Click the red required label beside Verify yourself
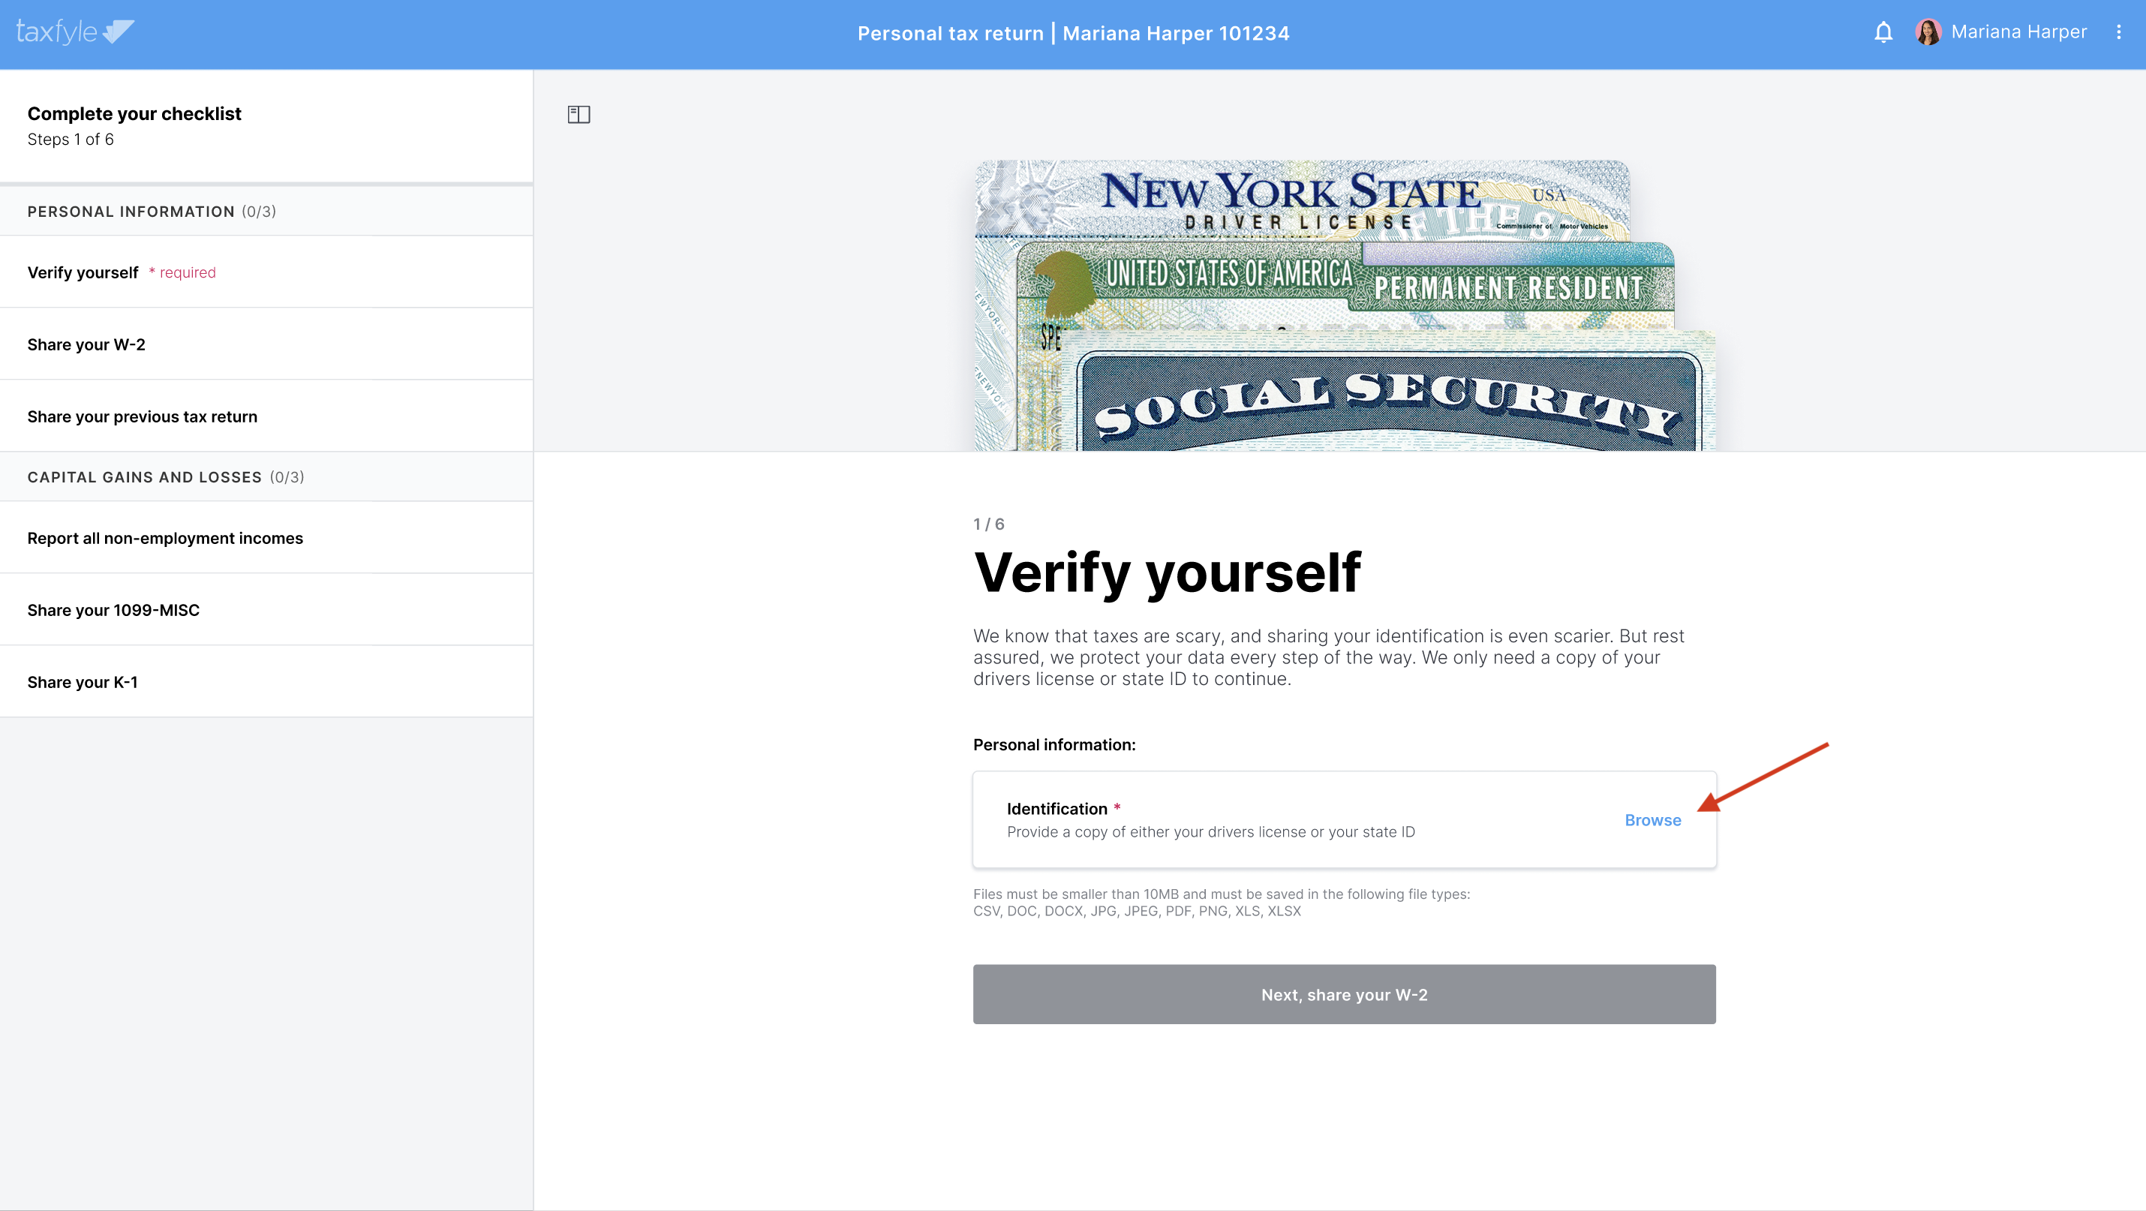 coord(182,272)
